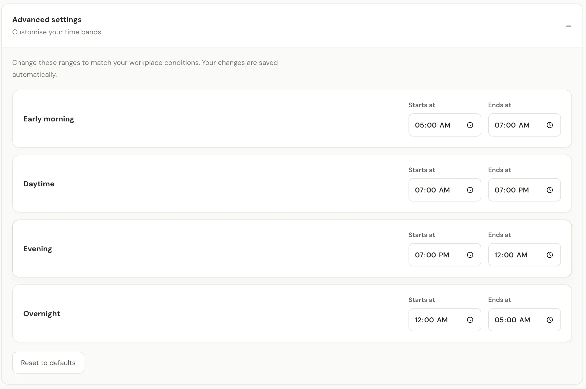
Task: Click 'Customise your time bands' subtitle
Action: 57,32
